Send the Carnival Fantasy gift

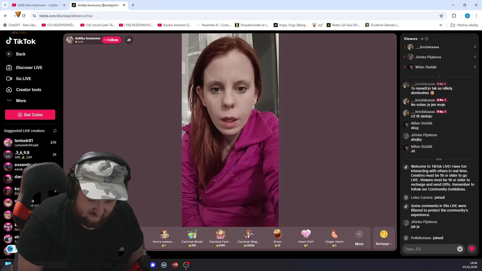click(x=220, y=238)
